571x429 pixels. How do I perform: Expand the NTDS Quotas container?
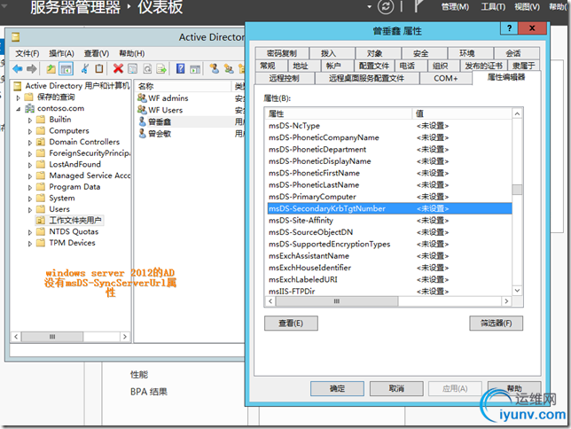click(x=30, y=232)
